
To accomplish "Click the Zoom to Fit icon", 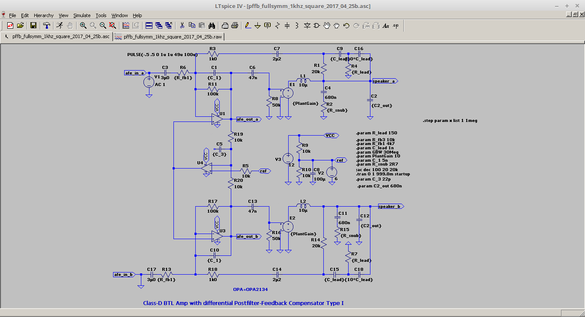I will point(113,26).
